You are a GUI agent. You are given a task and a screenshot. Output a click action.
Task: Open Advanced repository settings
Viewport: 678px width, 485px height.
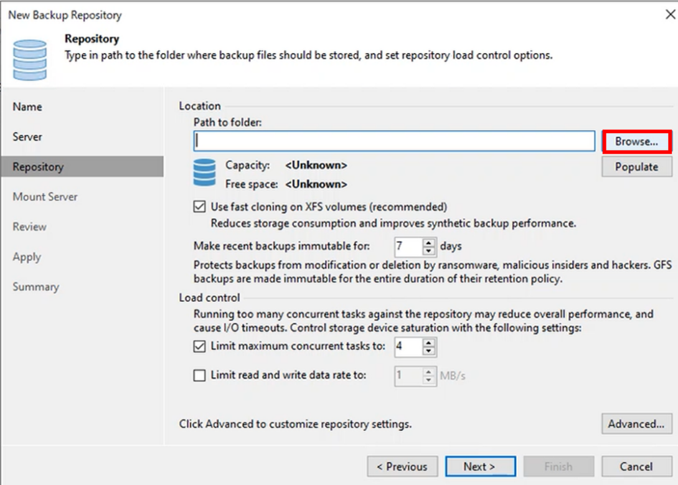click(x=636, y=424)
